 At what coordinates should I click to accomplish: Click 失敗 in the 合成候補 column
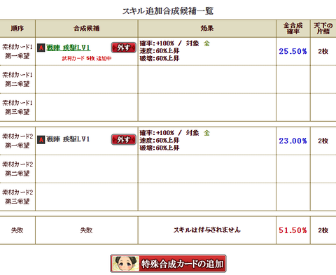87,230
